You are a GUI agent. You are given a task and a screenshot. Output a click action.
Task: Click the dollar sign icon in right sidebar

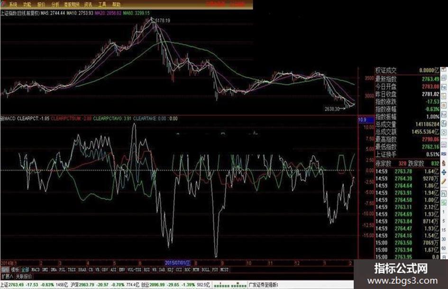(x=444, y=163)
